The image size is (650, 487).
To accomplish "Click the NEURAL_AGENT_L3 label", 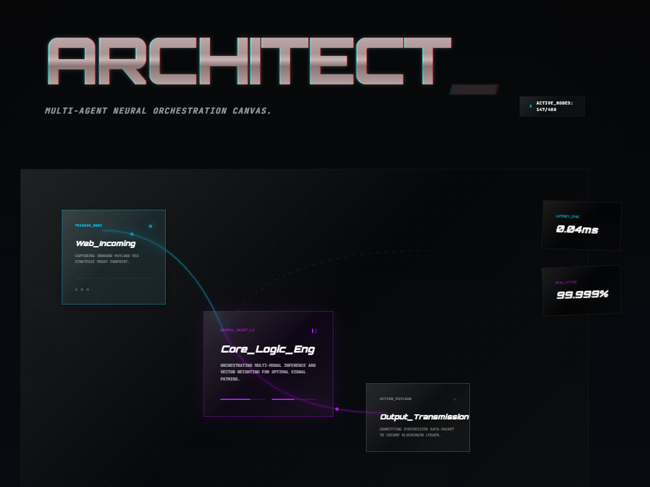I will click(237, 330).
